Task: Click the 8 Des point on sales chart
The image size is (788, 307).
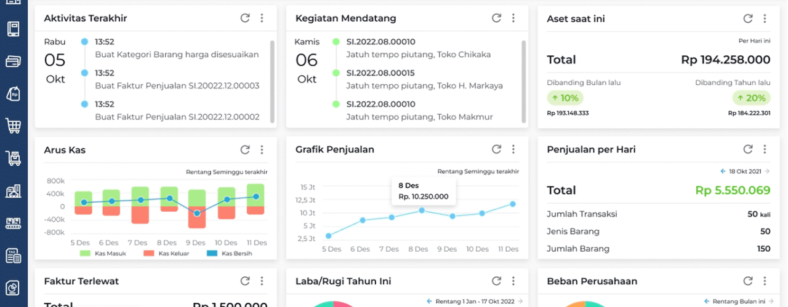Action: pos(422,210)
